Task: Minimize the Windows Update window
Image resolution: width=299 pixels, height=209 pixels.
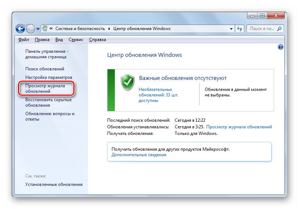Action: click(x=252, y=16)
